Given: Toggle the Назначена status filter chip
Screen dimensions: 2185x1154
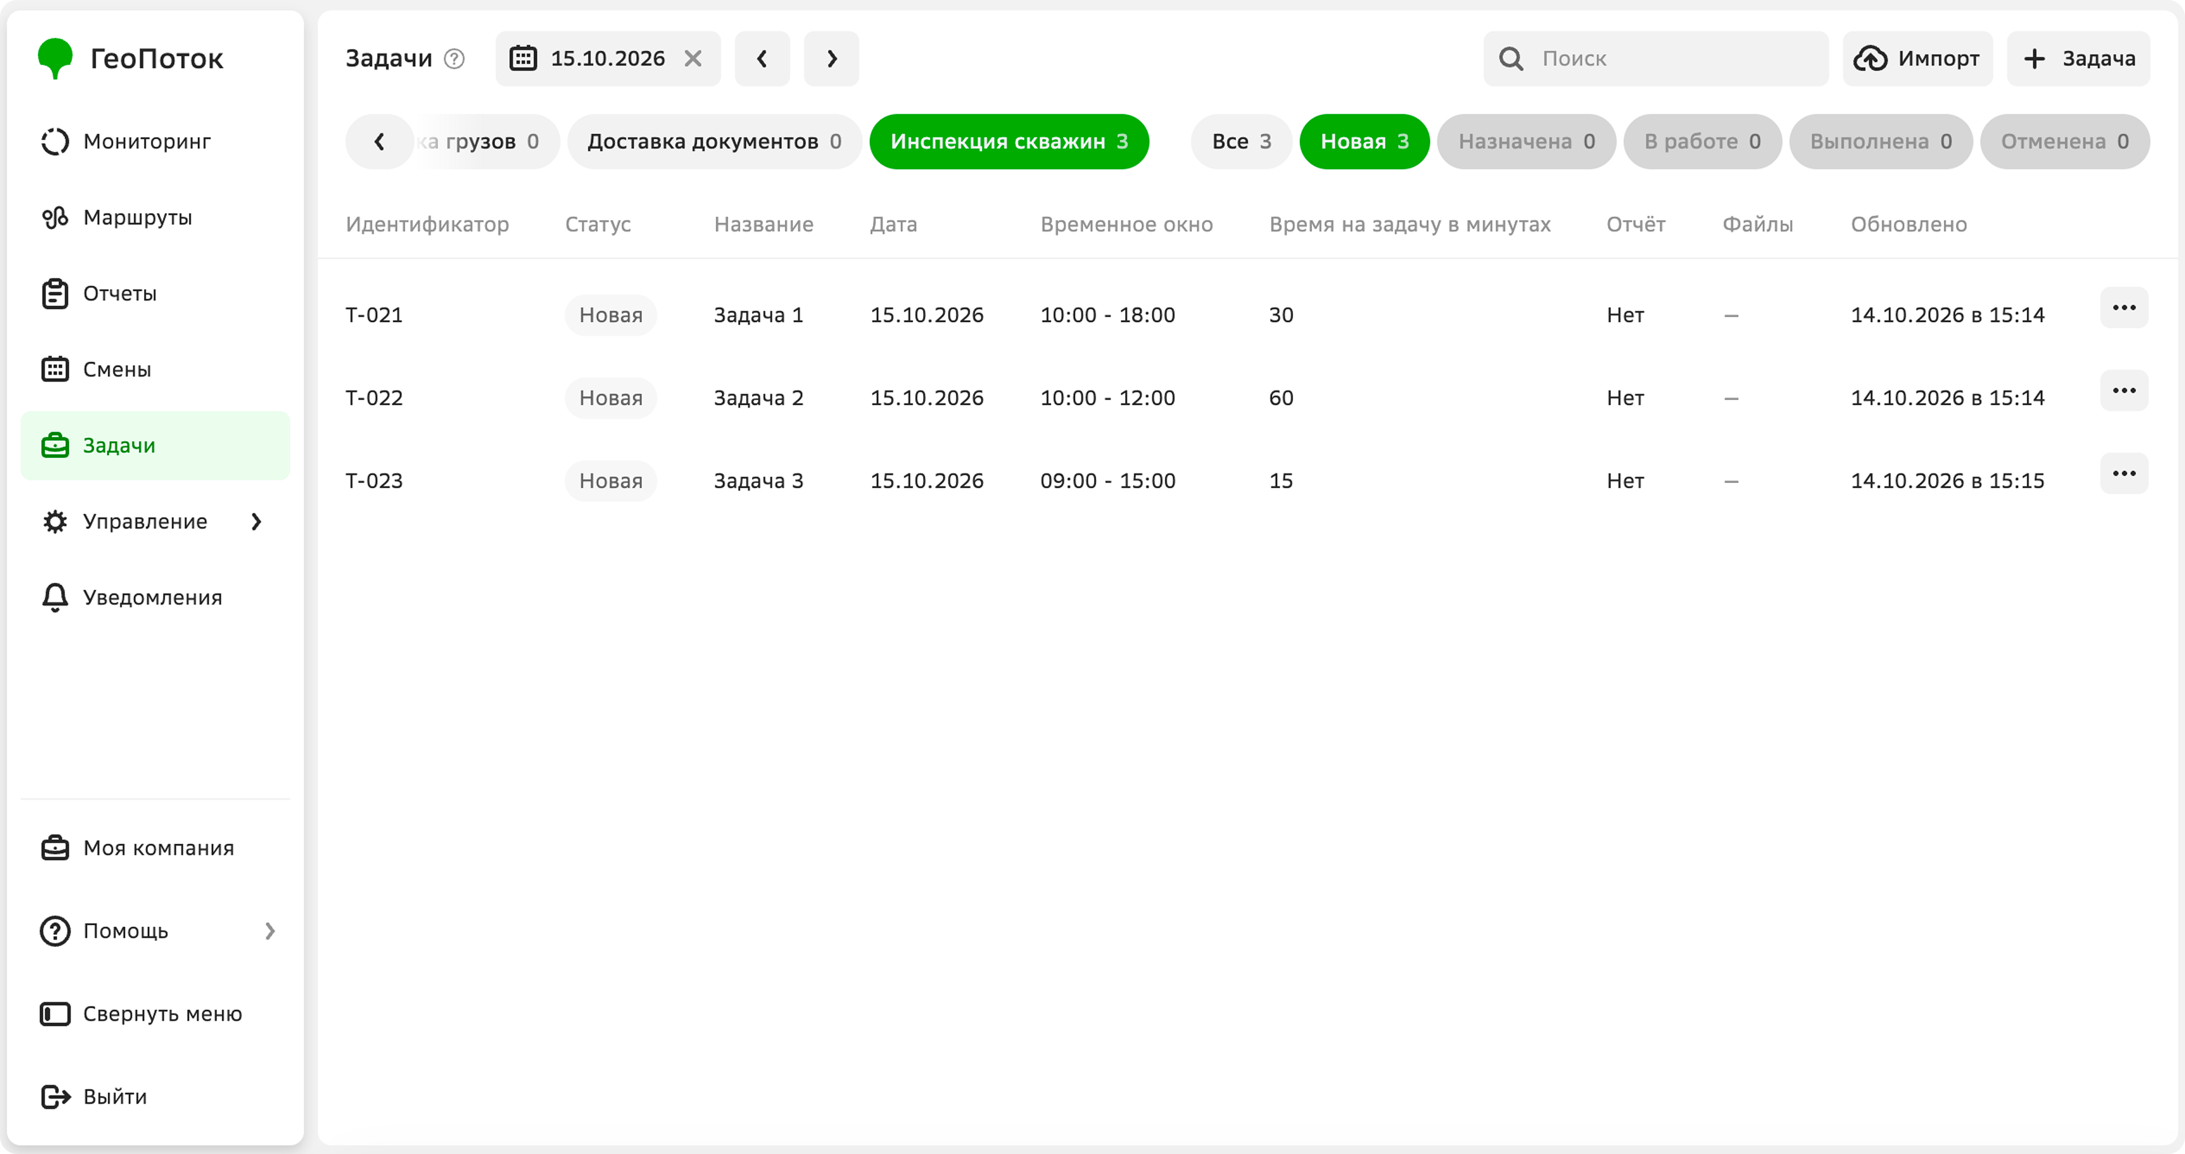Looking at the screenshot, I should (x=1526, y=142).
